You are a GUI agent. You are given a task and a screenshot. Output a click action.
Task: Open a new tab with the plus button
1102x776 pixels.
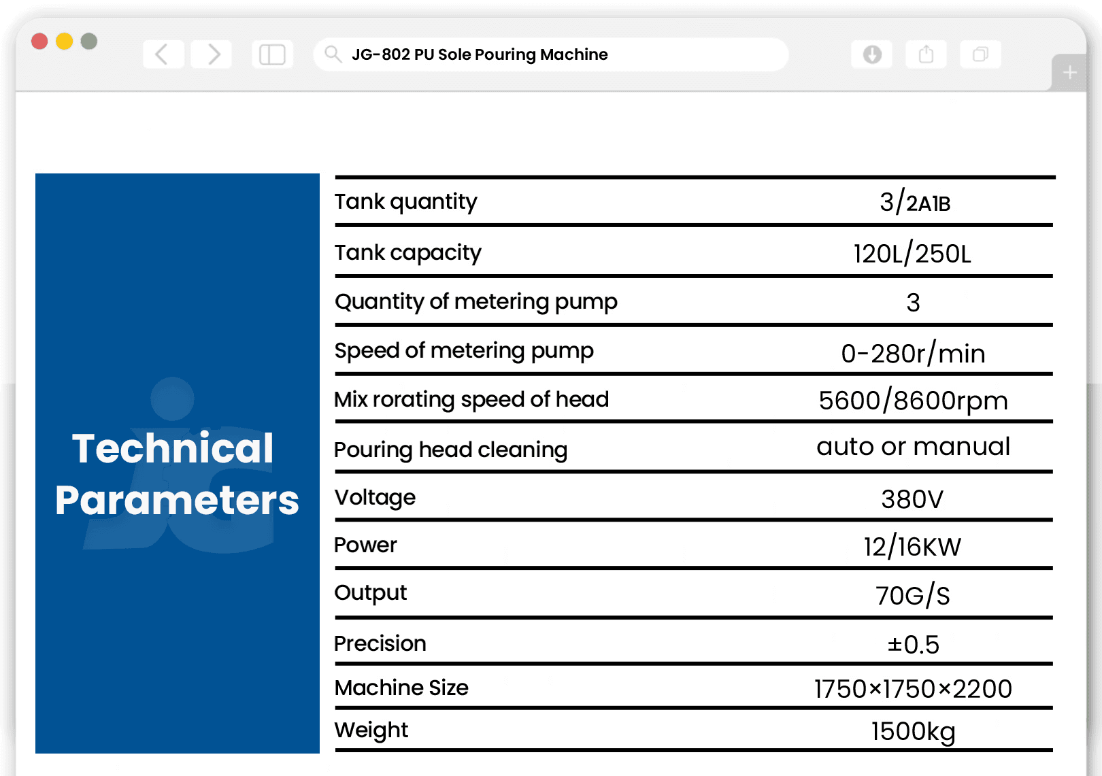click(x=1069, y=72)
